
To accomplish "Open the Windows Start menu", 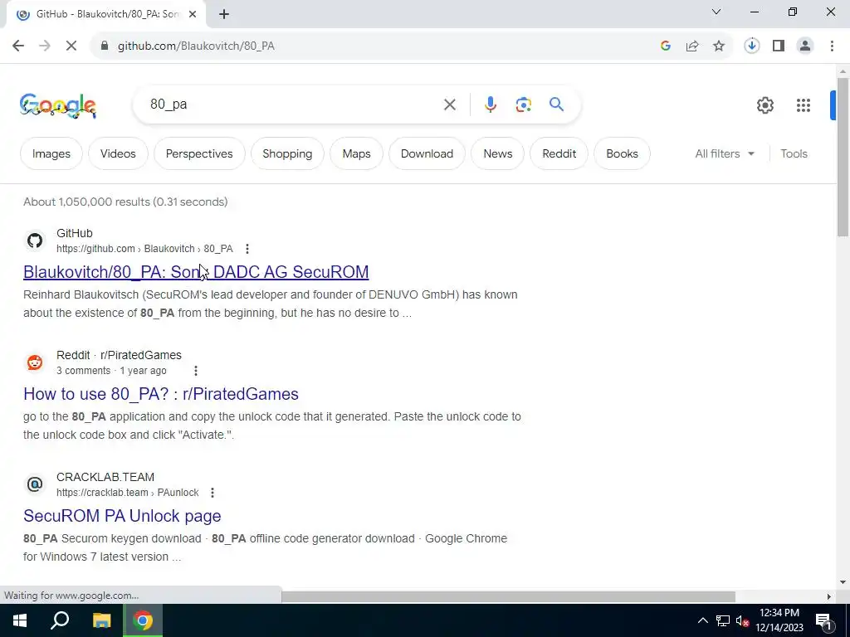I will pyautogui.click(x=20, y=620).
